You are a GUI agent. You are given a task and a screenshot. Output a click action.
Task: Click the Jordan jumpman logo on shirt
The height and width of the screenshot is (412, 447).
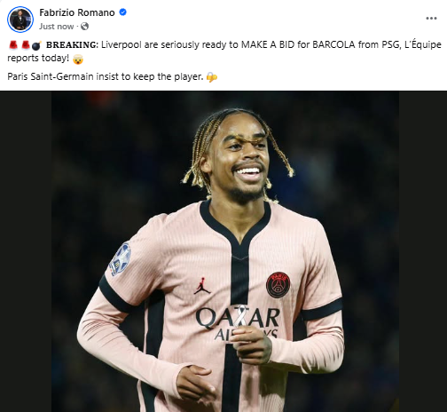[202, 286]
